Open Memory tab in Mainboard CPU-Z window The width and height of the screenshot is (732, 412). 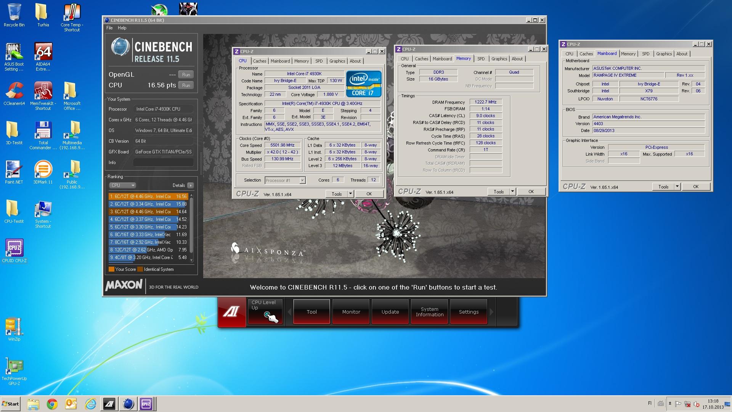tap(628, 54)
